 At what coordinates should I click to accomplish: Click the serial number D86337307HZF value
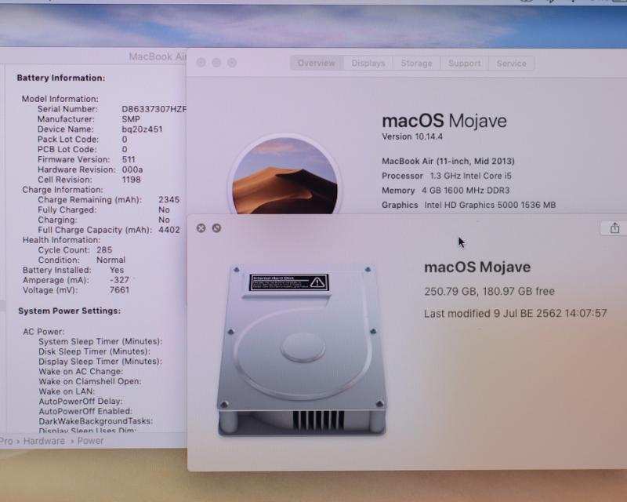(154, 109)
